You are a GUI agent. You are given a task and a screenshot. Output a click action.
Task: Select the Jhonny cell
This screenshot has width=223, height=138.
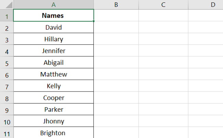(54, 121)
